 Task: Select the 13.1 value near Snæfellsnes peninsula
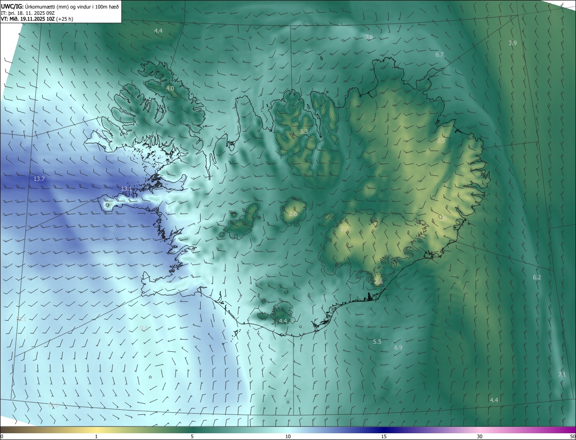coord(127,189)
